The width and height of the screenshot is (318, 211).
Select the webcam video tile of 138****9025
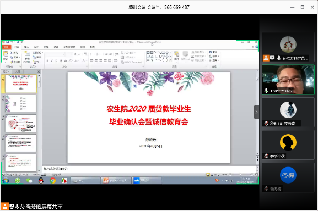click(x=288, y=80)
